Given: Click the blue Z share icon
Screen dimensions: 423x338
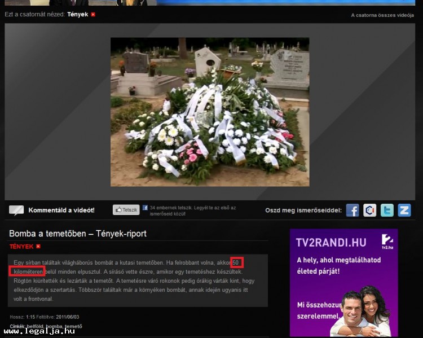Looking at the screenshot, I should tap(404, 210).
